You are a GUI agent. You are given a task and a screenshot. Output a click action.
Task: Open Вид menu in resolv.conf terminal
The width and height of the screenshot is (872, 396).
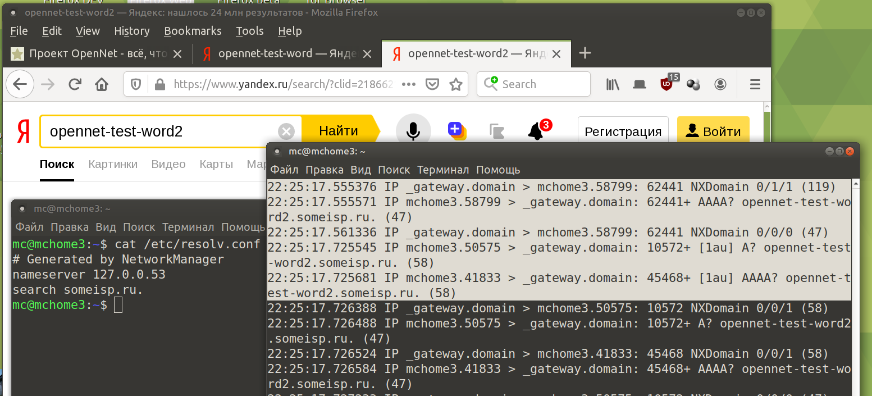106,227
